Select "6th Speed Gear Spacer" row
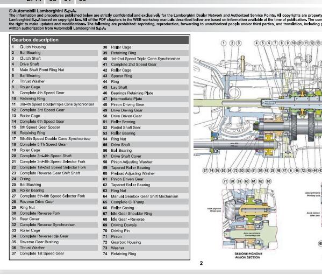 point(54,128)
